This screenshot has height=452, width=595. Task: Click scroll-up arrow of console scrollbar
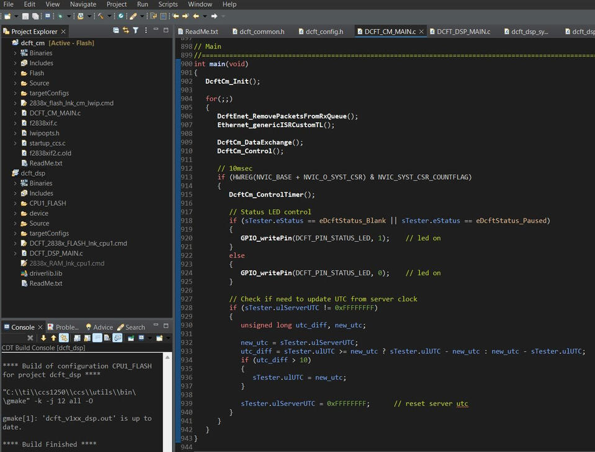168,357
